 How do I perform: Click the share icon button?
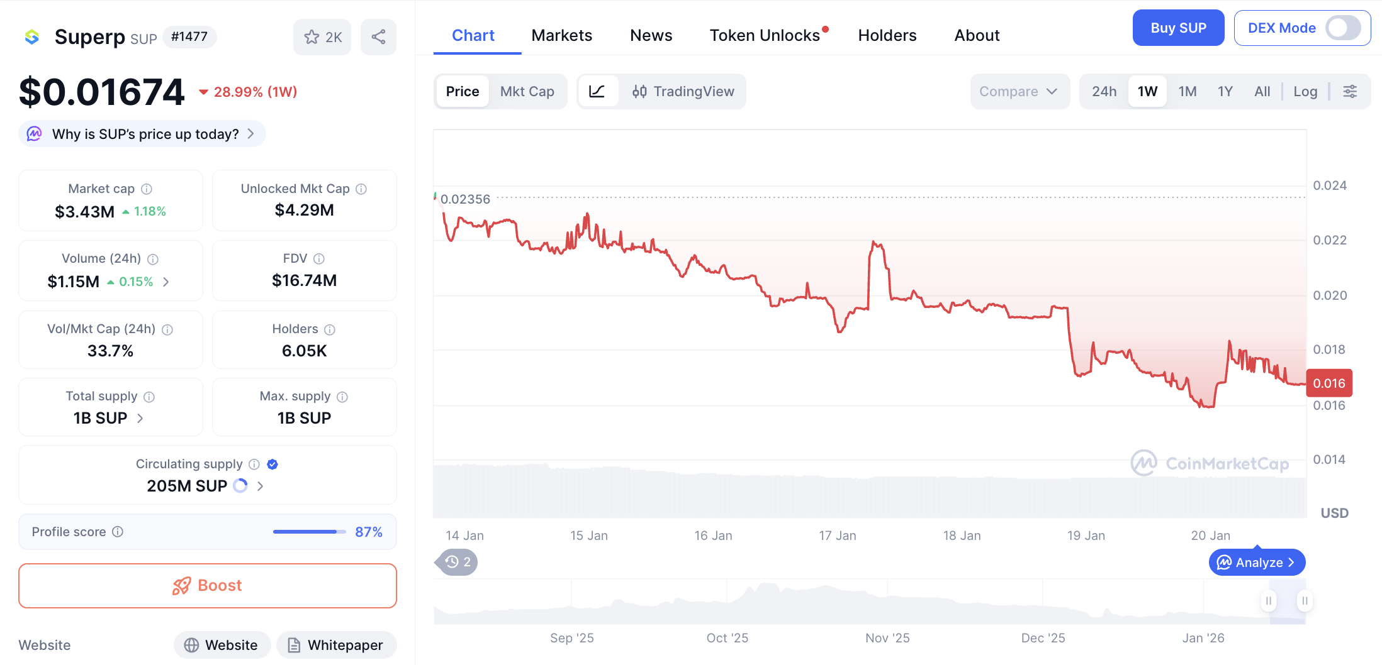(x=378, y=37)
